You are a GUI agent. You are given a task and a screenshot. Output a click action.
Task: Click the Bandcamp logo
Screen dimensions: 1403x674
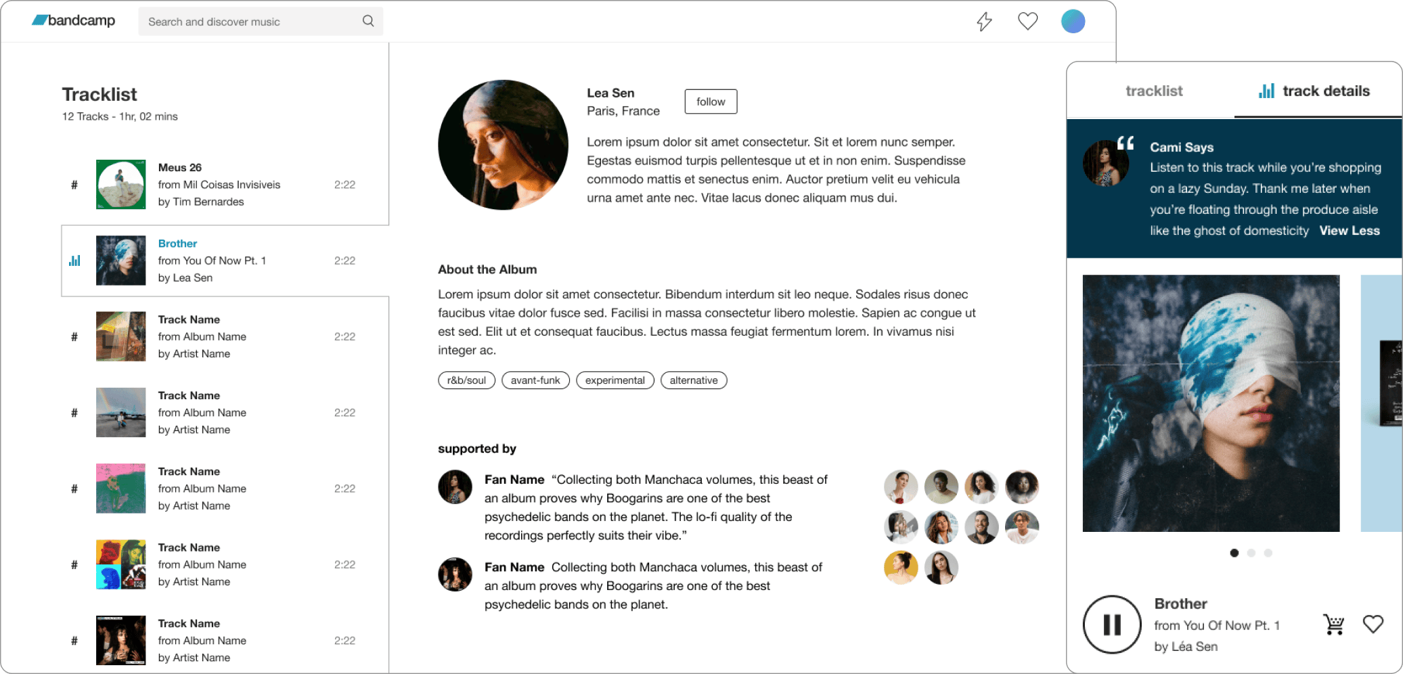(x=74, y=21)
